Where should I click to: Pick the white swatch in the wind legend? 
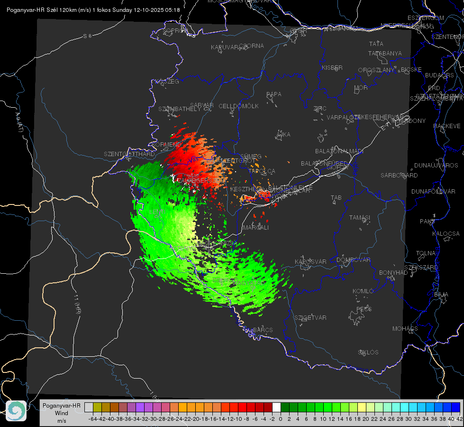coord(276,407)
